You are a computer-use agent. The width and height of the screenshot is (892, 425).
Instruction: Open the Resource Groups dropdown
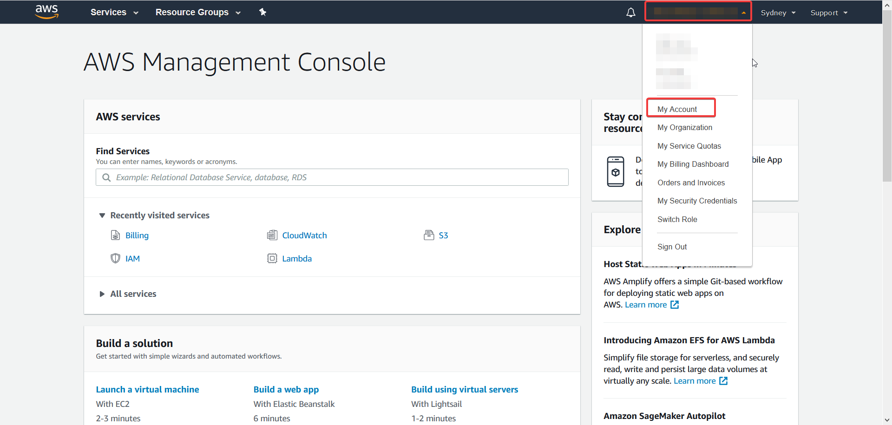point(198,13)
